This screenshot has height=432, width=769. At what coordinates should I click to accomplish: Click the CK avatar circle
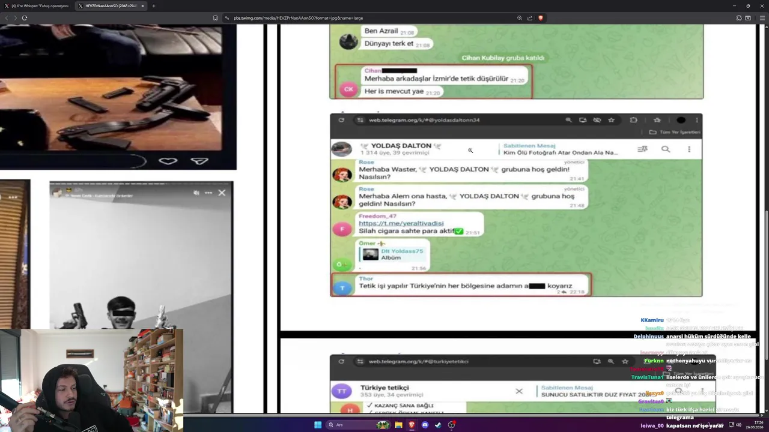(348, 89)
